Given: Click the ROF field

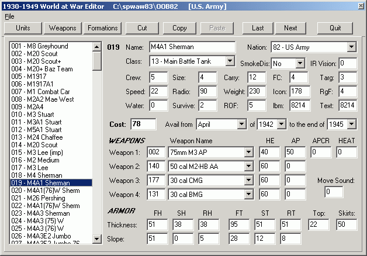Looking at the screenshot, I should click(x=257, y=106).
